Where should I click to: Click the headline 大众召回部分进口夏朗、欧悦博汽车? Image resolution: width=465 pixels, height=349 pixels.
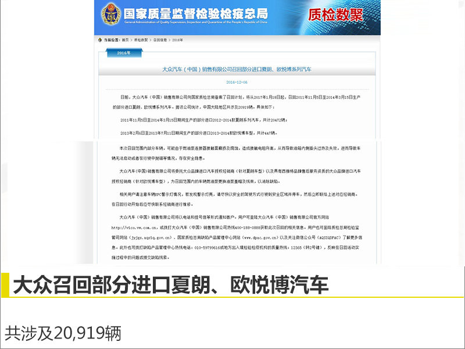tap(171, 284)
